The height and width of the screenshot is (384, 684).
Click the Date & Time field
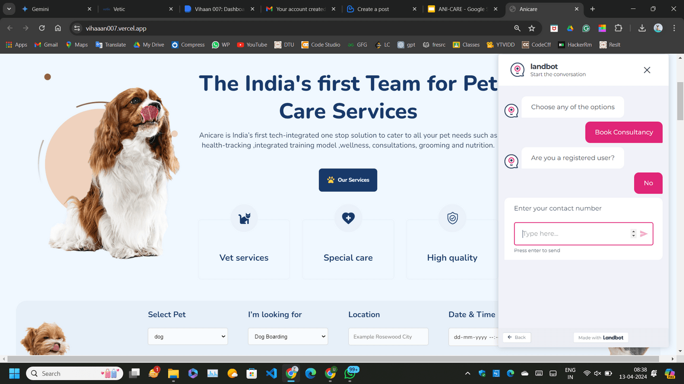tap(473, 337)
